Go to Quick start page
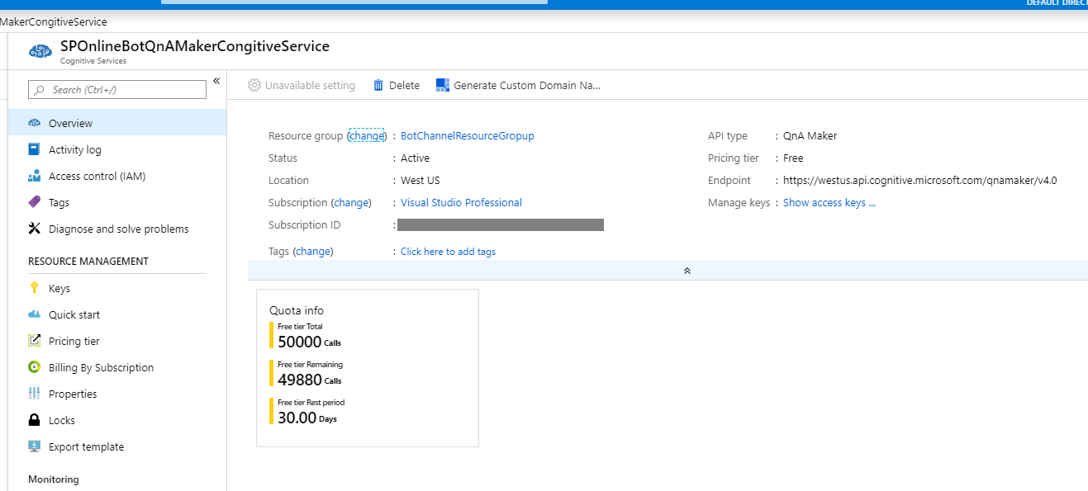Viewport: 1088px width, 491px height. click(117, 314)
